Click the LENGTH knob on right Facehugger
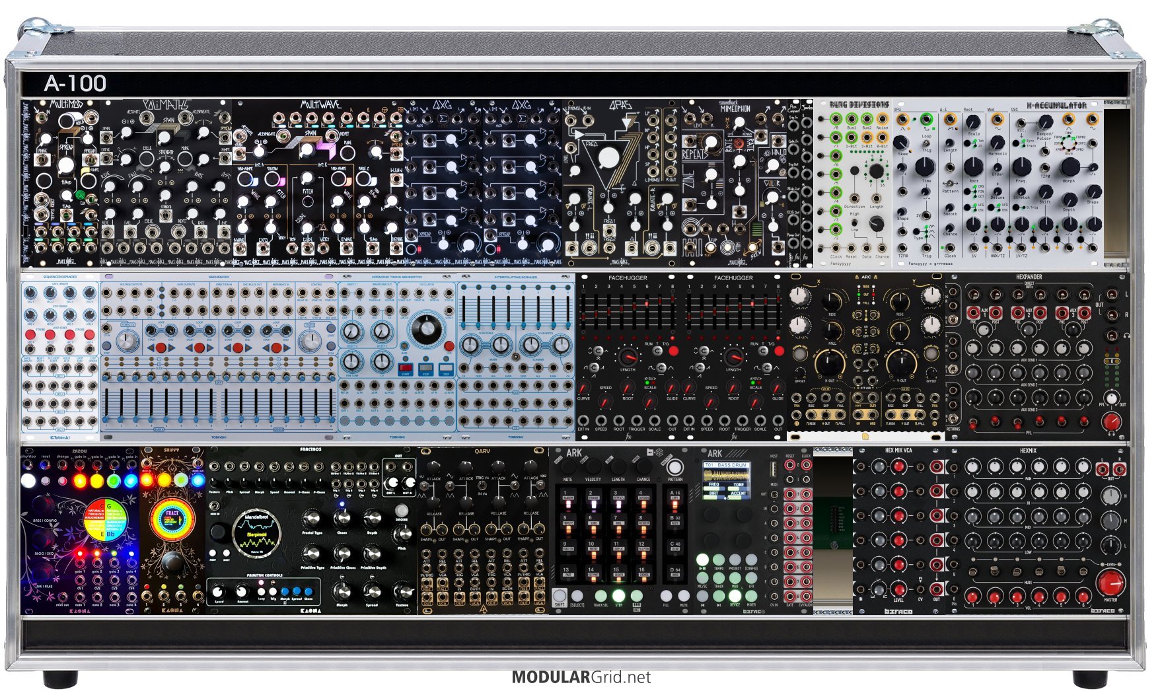1164x691 pixels. (x=733, y=357)
